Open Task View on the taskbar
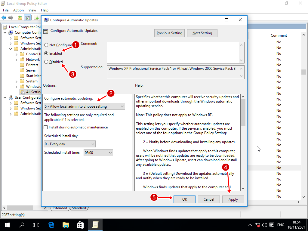The width and height of the screenshot is (308, 231). pos(36,225)
